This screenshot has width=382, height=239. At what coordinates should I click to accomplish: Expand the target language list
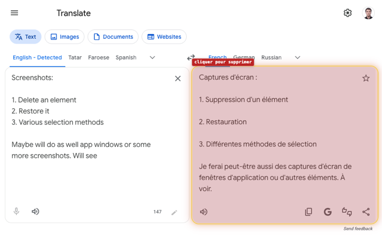click(297, 57)
